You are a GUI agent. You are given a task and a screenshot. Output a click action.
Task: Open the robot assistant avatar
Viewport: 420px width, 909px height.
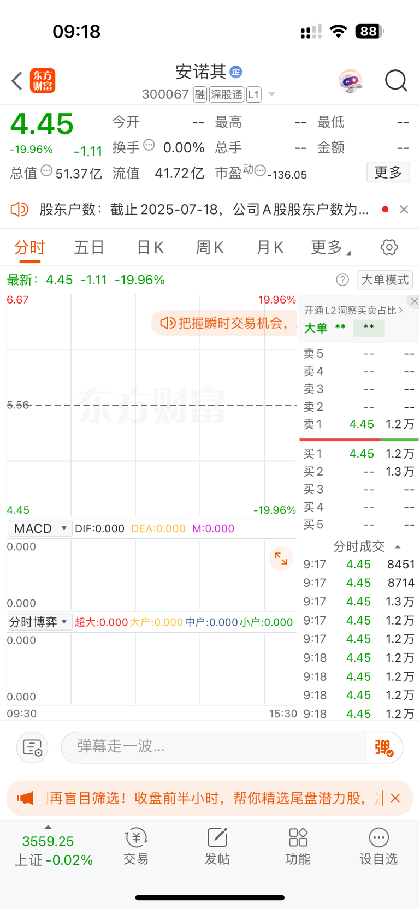tap(350, 81)
